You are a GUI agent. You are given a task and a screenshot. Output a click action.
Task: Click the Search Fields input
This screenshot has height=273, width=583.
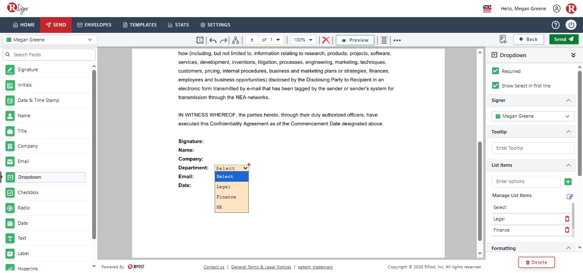(49, 55)
